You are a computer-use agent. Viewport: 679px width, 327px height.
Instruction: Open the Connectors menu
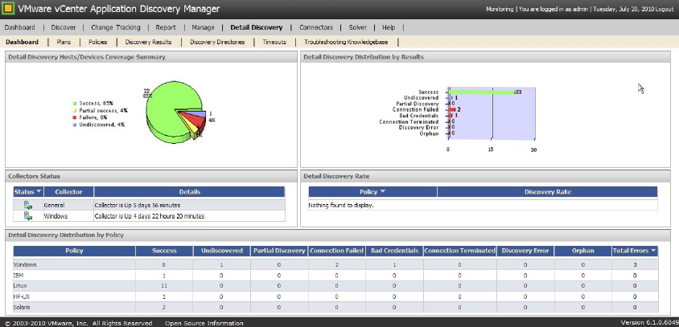pos(316,27)
